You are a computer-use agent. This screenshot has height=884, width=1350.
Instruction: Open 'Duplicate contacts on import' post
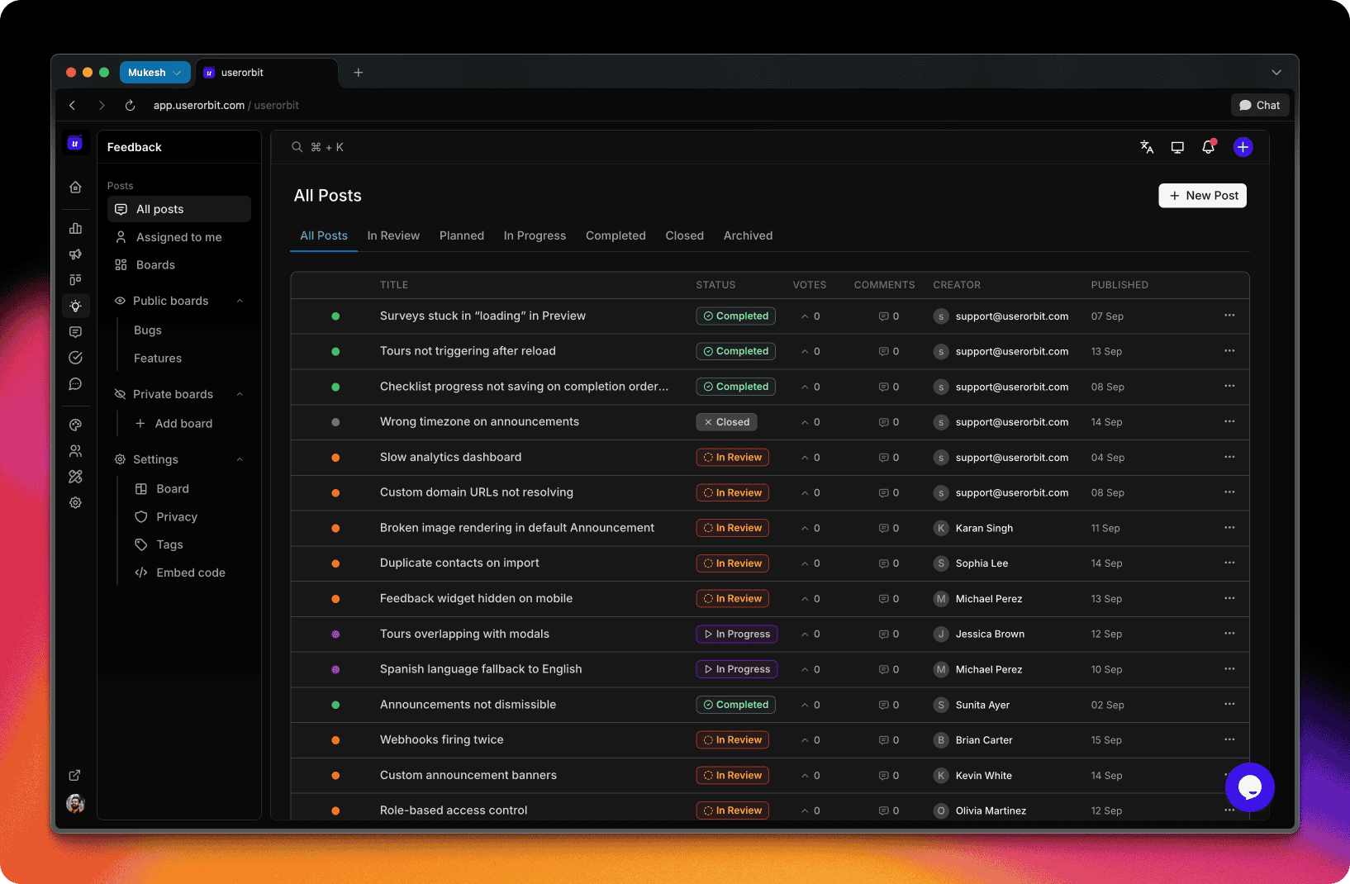tap(459, 563)
